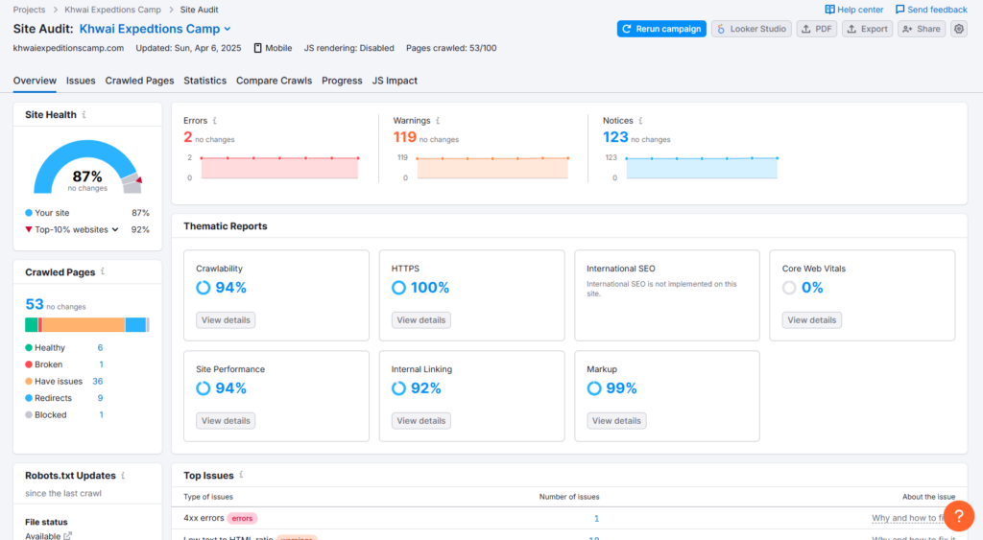This screenshot has height=540, width=983.
Task: Switch to the Issues tab
Action: (x=81, y=81)
